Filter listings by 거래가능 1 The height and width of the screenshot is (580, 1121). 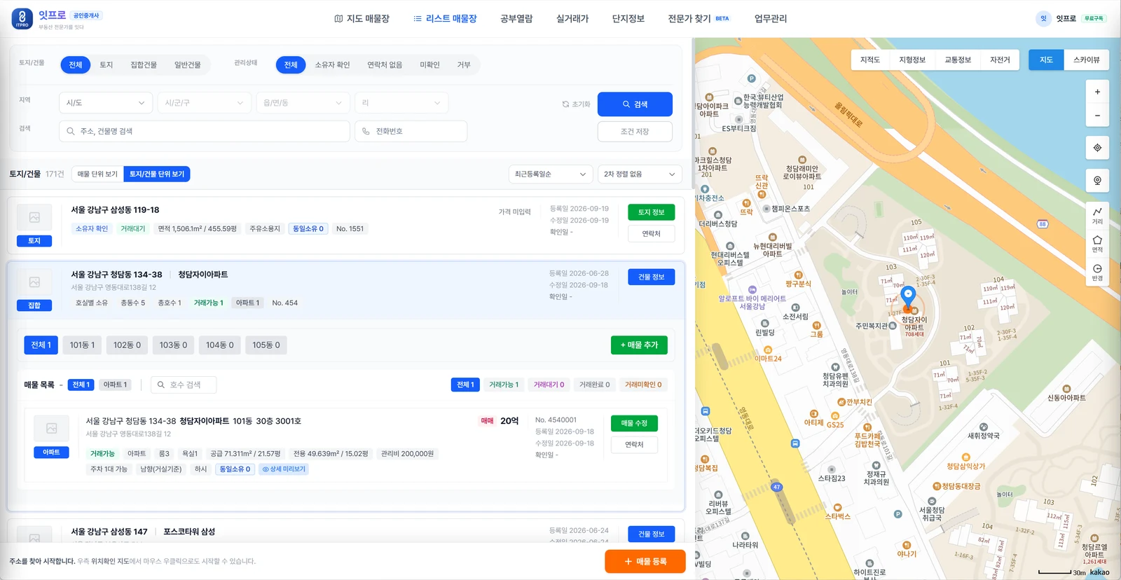point(504,385)
